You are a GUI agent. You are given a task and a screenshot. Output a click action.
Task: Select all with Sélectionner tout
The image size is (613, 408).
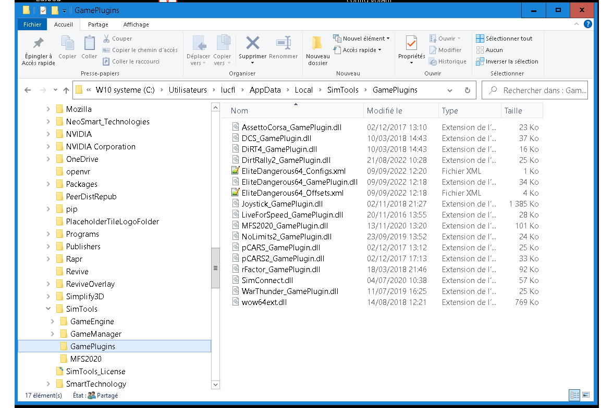coord(504,39)
